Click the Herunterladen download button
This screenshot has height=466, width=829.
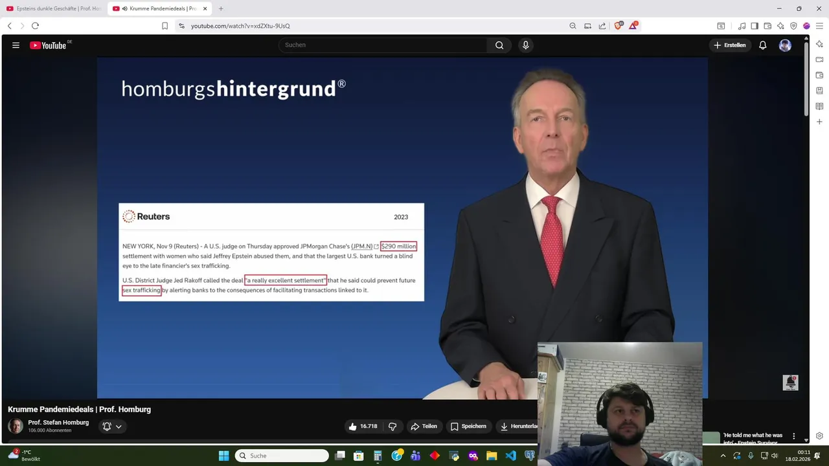coord(518,427)
